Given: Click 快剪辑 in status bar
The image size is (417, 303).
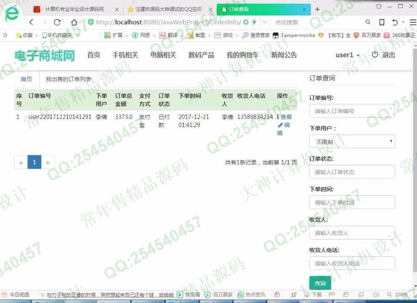Looking at the screenshot, I should pos(188,294).
